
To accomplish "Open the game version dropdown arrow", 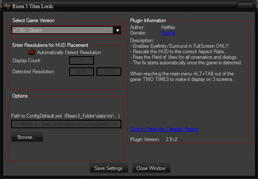I will [x=117, y=30].
